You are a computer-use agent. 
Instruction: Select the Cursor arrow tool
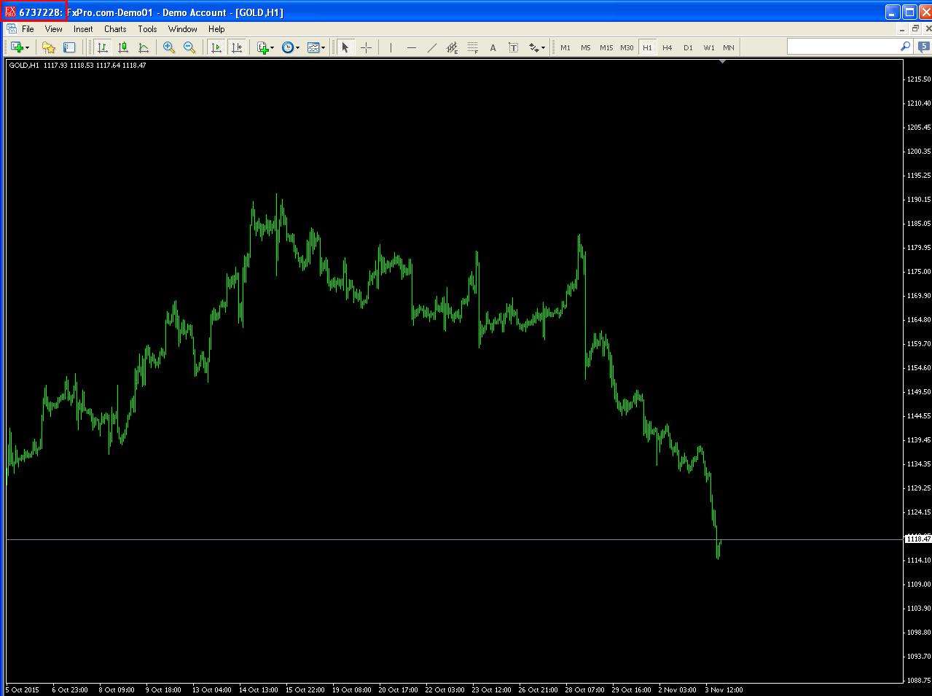345,47
